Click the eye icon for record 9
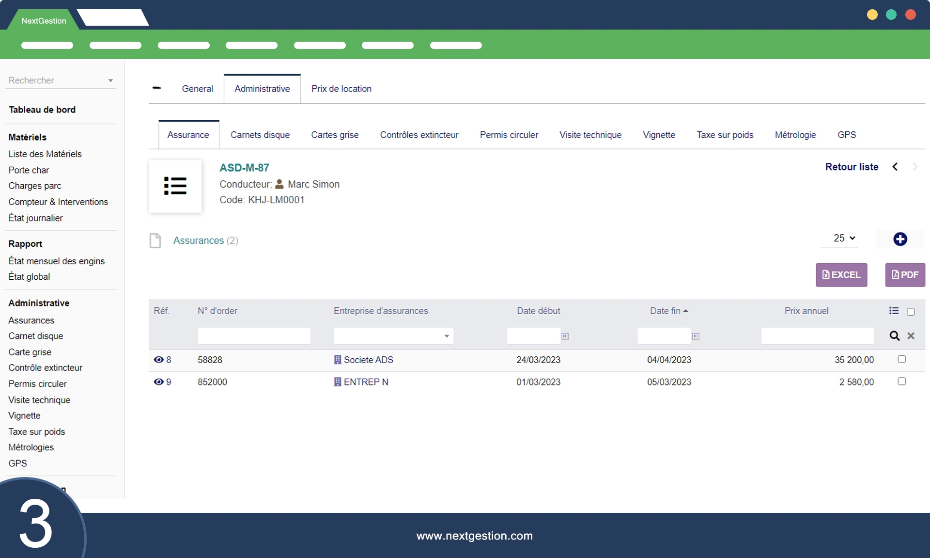Image resolution: width=930 pixels, height=558 pixels. [158, 382]
